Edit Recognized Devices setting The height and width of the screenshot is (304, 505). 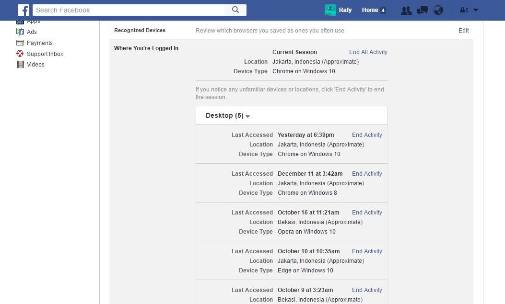coord(463,31)
